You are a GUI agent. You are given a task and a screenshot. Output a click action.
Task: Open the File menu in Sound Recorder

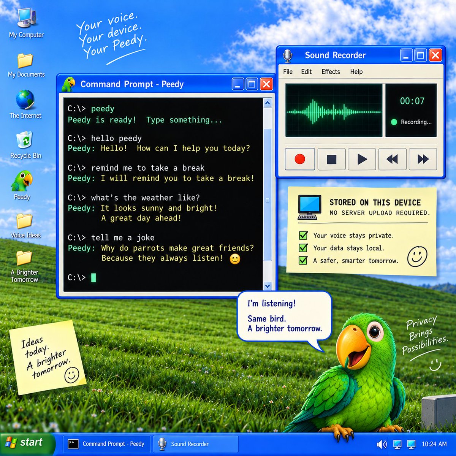pyautogui.click(x=288, y=71)
